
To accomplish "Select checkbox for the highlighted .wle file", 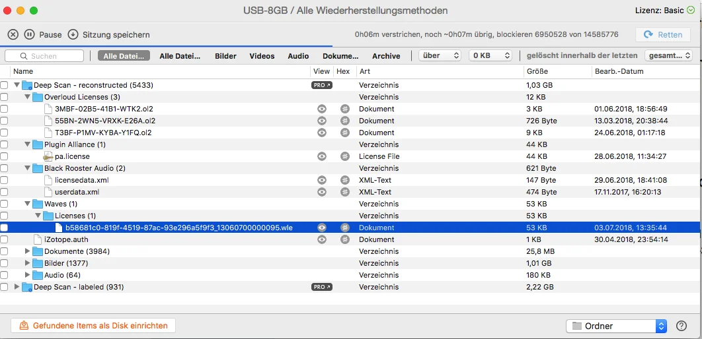I will pos(4,228).
